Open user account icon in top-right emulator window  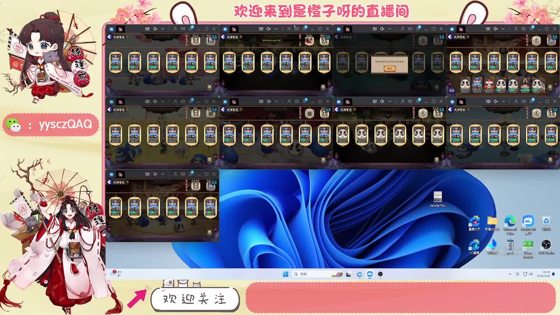pos(516,29)
